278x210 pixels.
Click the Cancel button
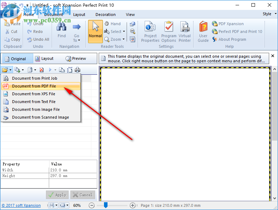[83, 195]
